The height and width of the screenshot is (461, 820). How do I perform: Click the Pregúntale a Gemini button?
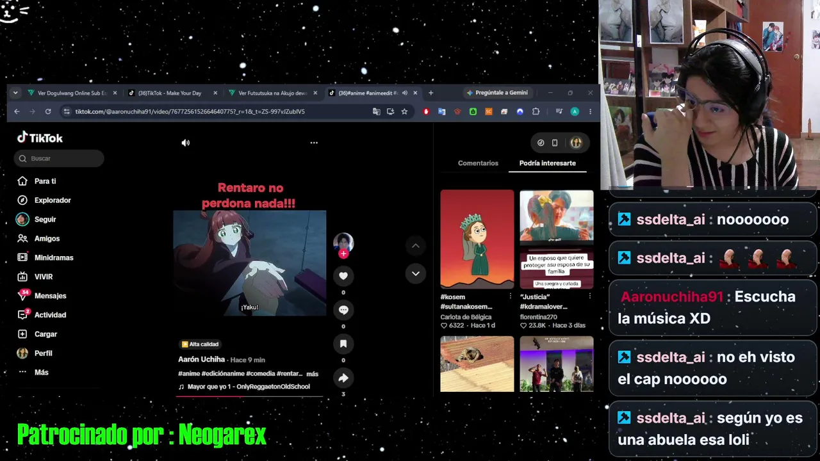coord(497,93)
